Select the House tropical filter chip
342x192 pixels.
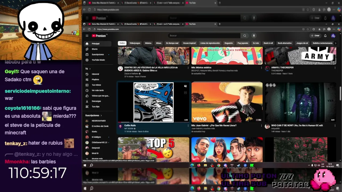click(189, 43)
